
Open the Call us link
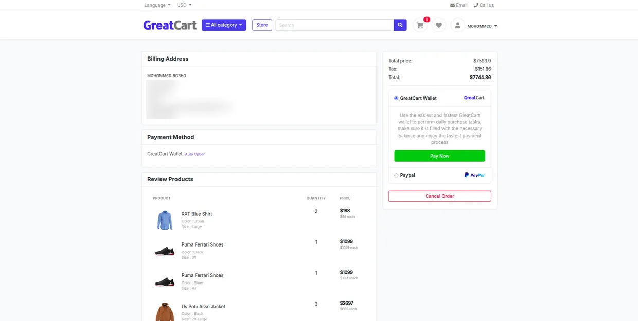pyautogui.click(x=484, y=5)
